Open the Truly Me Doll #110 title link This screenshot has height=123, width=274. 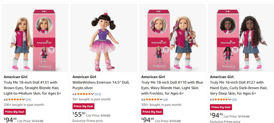(x=170, y=88)
